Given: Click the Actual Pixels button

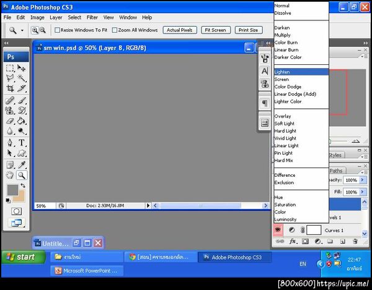Looking at the screenshot, I should tap(180, 30).
